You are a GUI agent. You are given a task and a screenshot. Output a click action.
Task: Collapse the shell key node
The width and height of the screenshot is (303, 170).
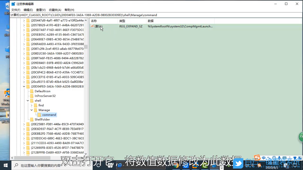point(28,101)
